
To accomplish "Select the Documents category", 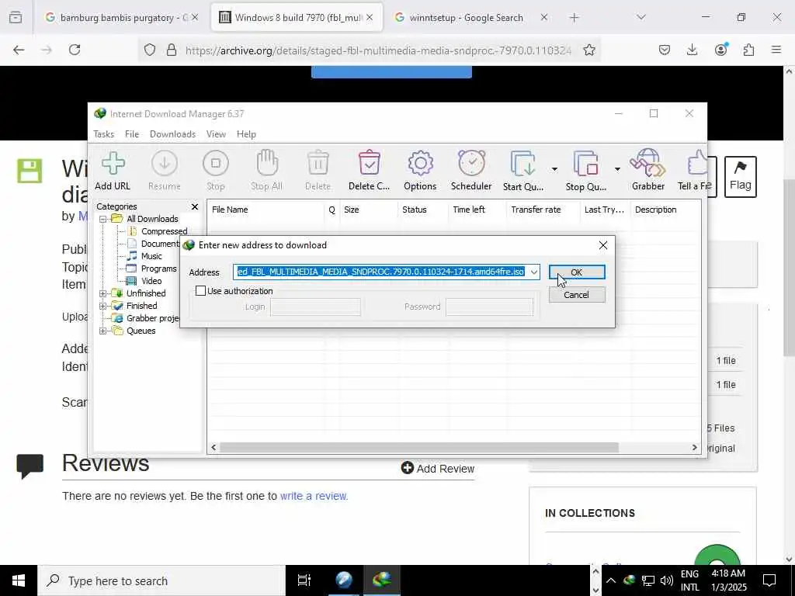I will 160,244.
